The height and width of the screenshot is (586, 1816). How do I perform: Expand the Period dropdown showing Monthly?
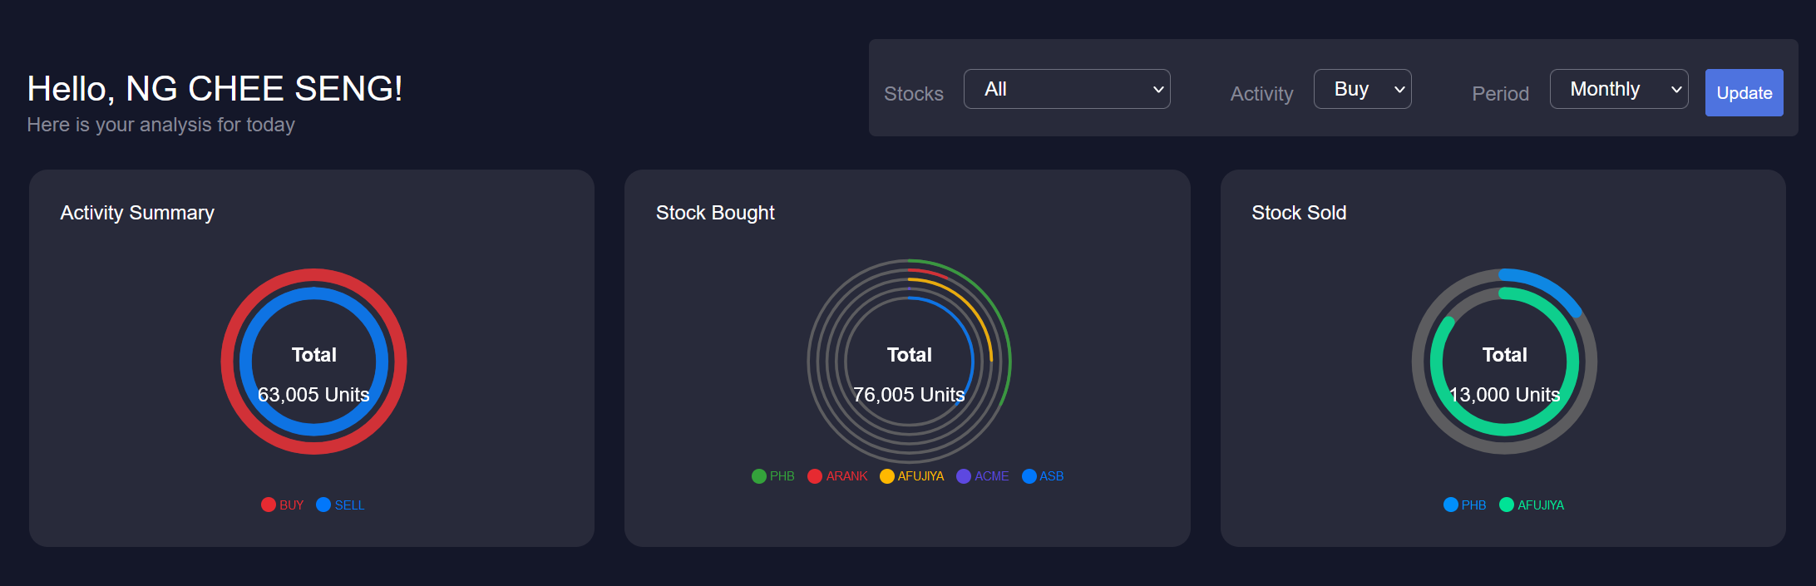(x=1618, y=89)
